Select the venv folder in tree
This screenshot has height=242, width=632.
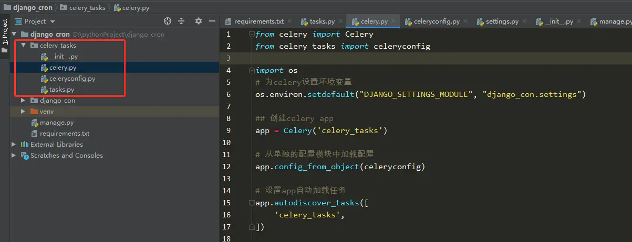point(42,112)
